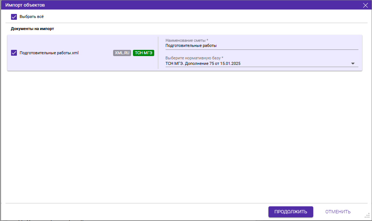372x221 pixels.
Task: Toggle the 'Выбрать всё' checkbox
Action: [x=14, y=16]
